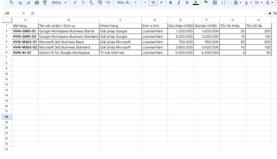
Task: Click header cell Đơn vị tính
Action: (155, 26)
